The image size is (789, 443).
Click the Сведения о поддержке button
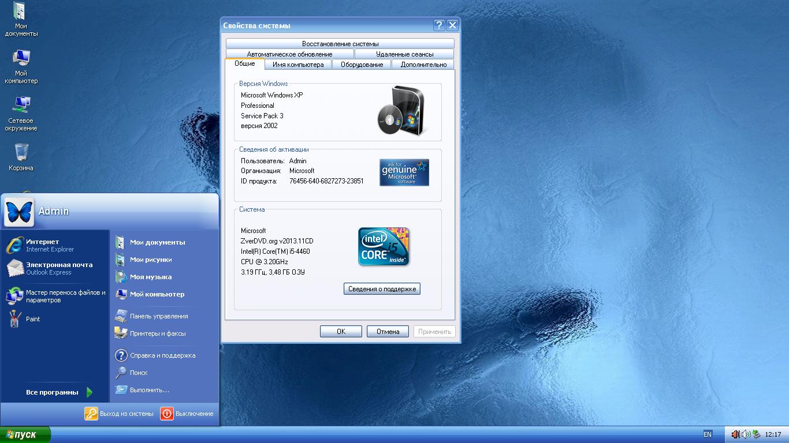click(x=382, y=289)
